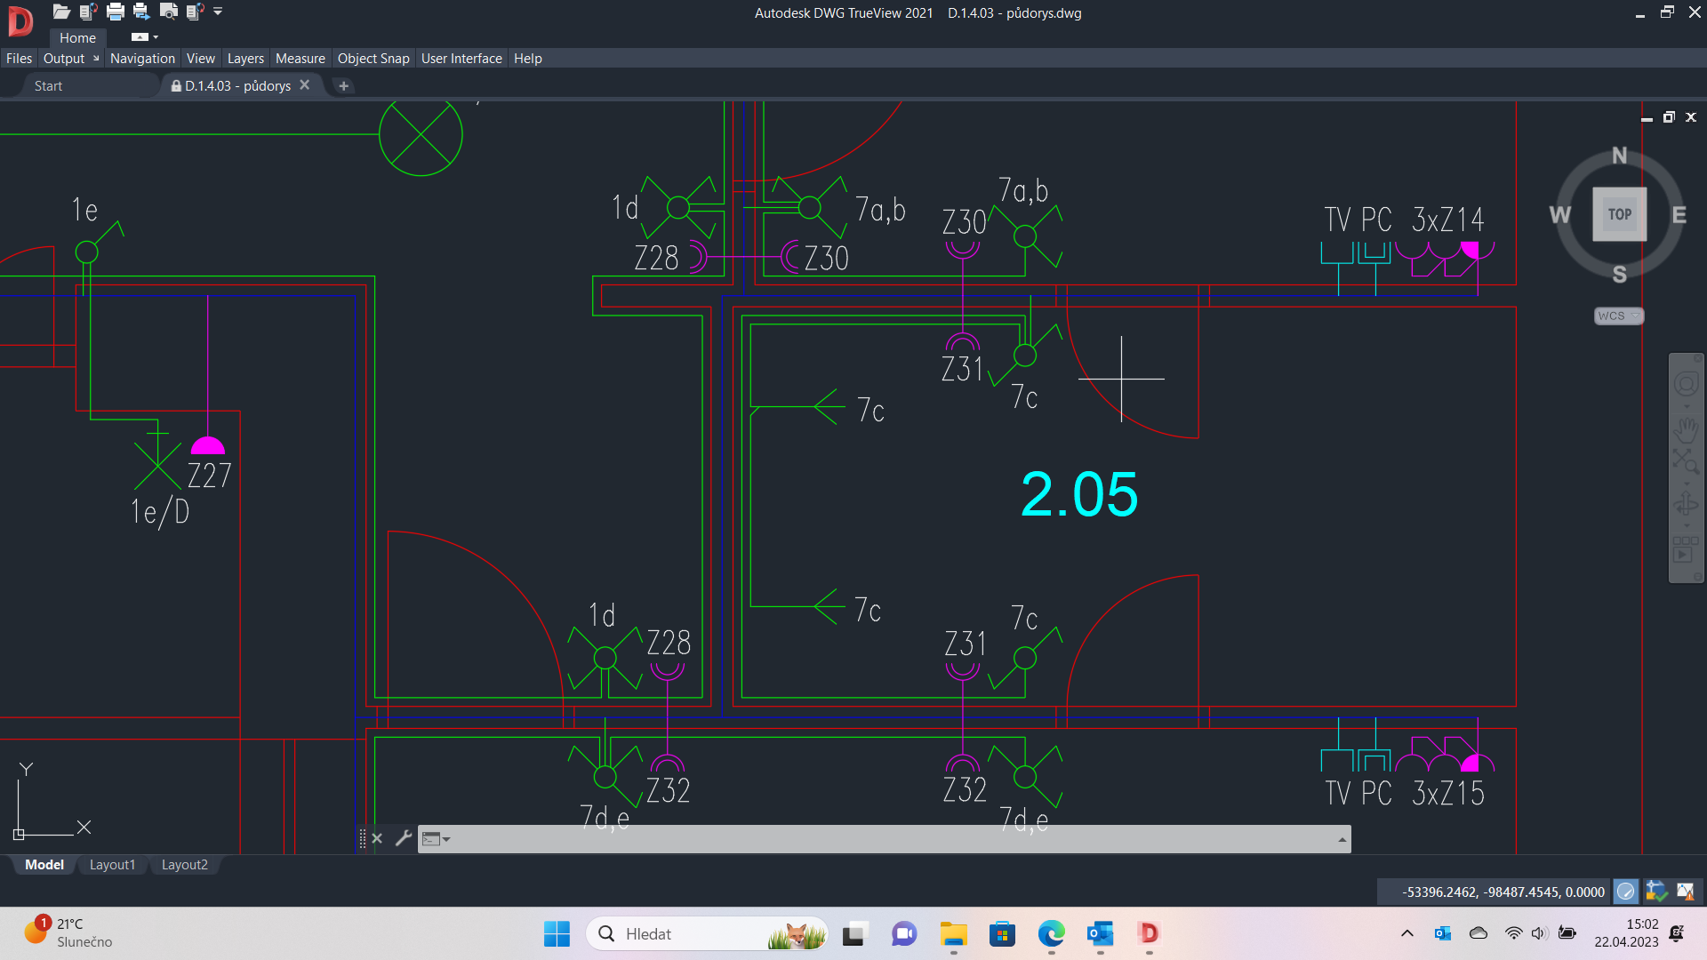The image size is (1707, 960).
Task: Minimize the inner drawing window
Action: 1647,119
